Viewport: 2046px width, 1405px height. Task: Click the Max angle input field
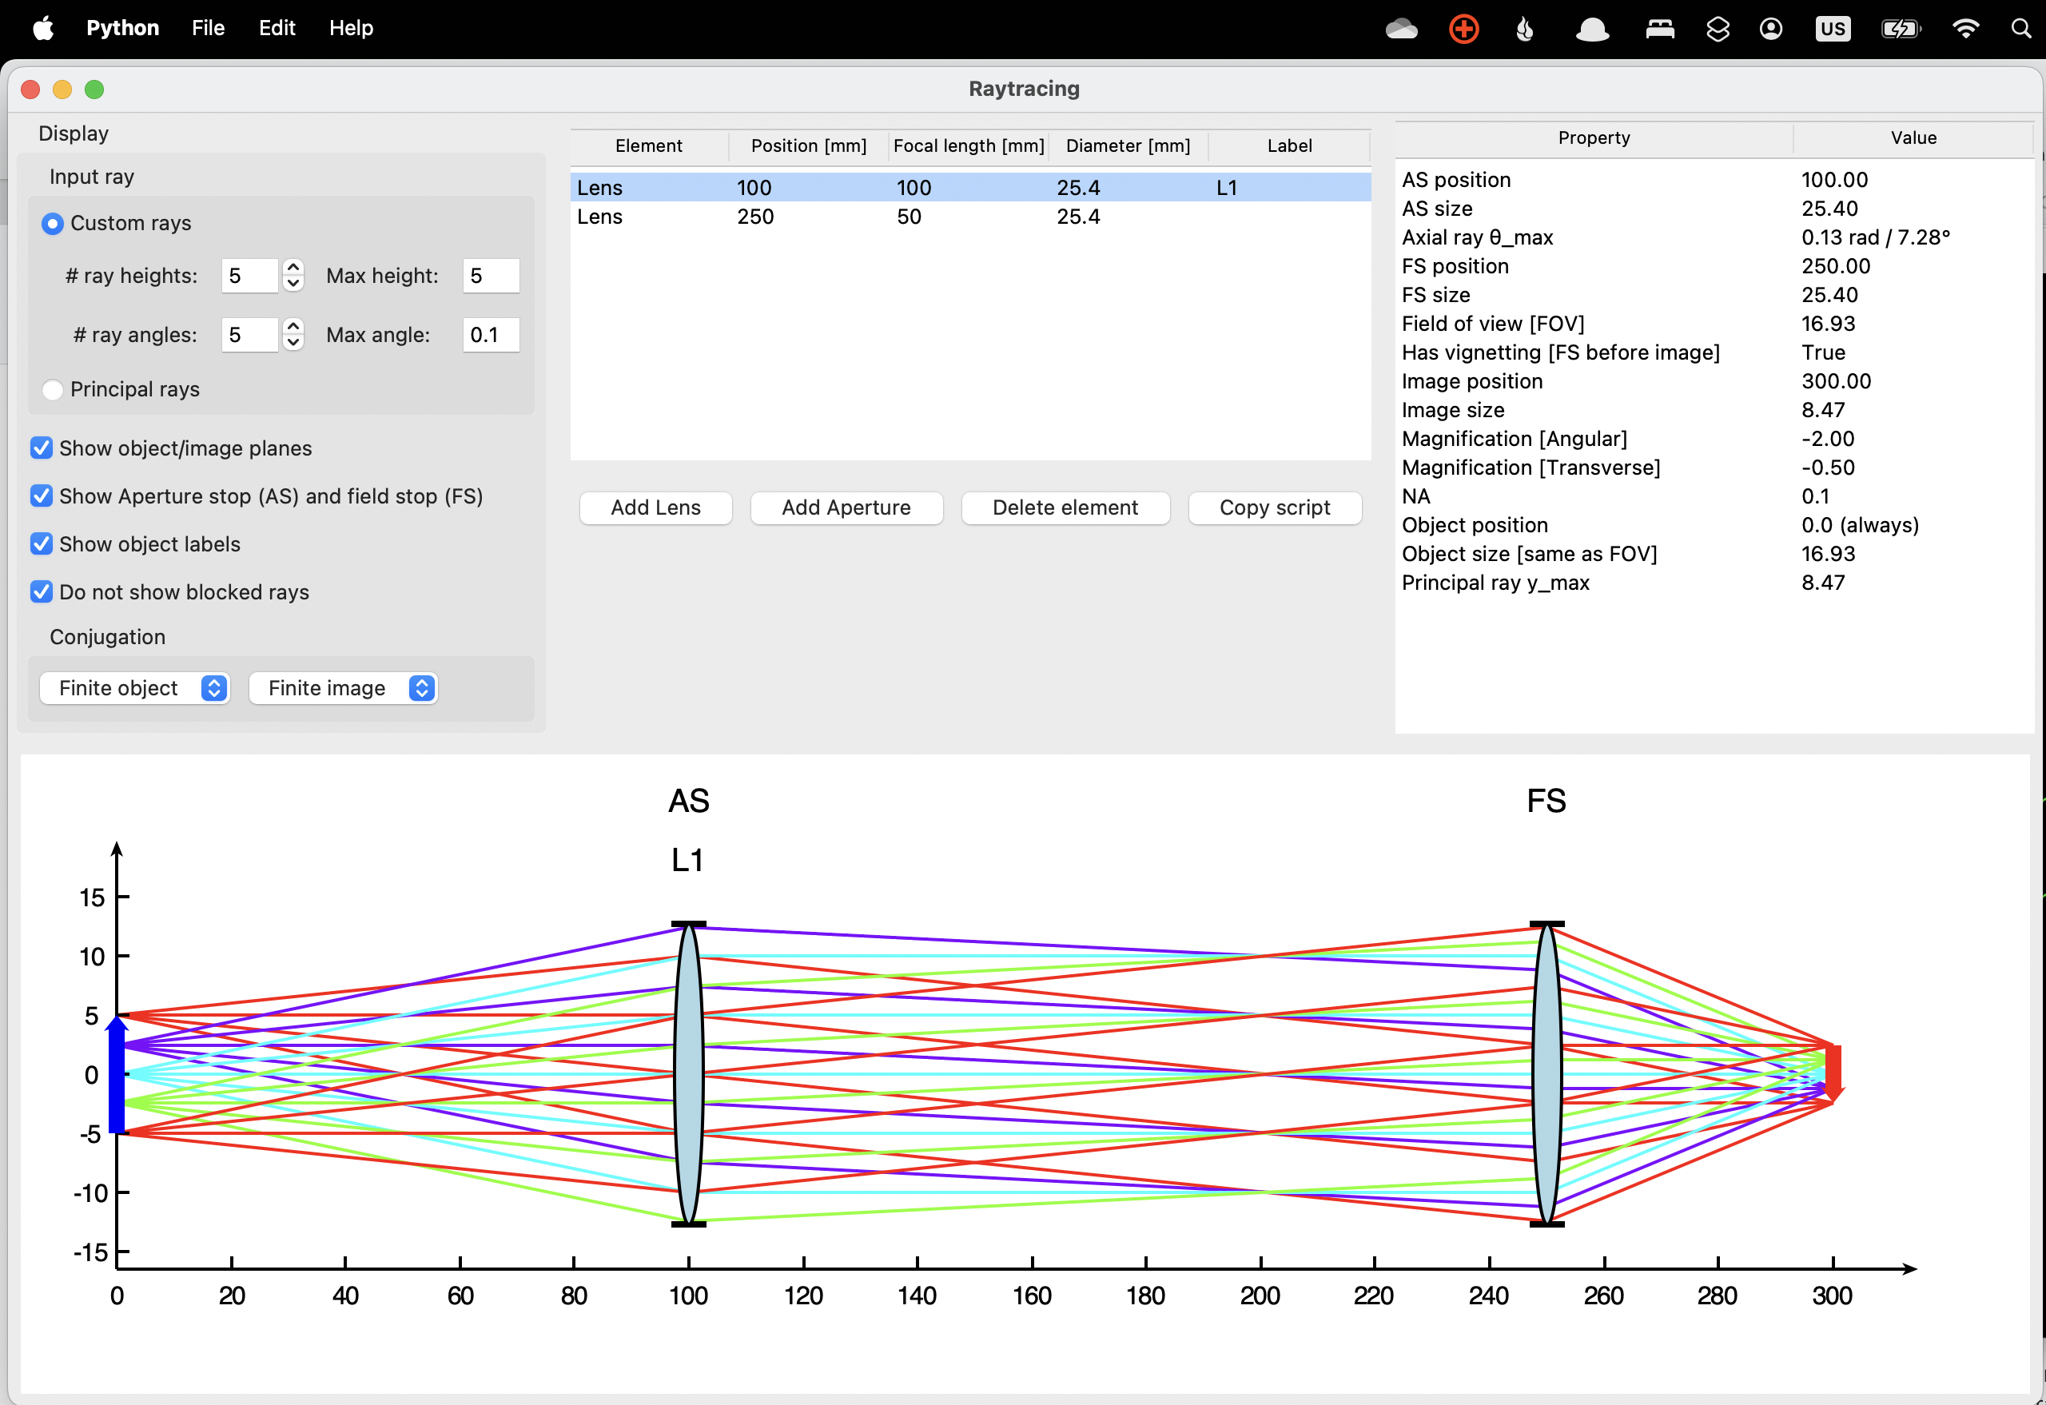click(x=491, y=335)
